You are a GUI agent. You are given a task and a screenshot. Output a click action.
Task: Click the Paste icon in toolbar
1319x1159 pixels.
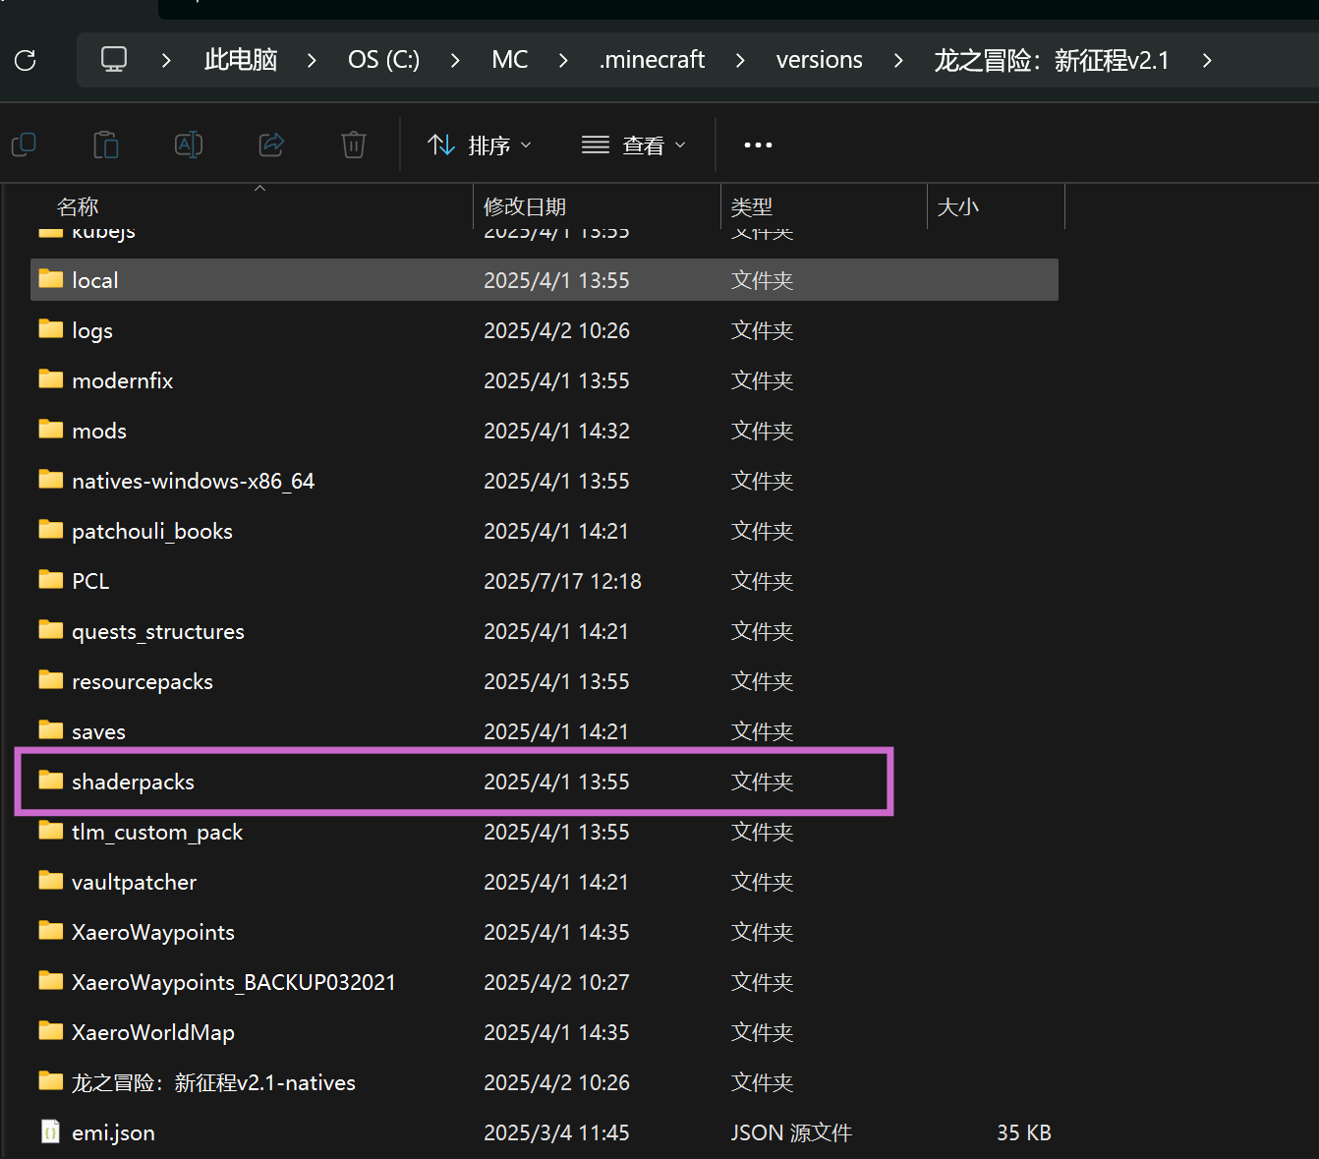pyautogui.click(x=106, y=145)
